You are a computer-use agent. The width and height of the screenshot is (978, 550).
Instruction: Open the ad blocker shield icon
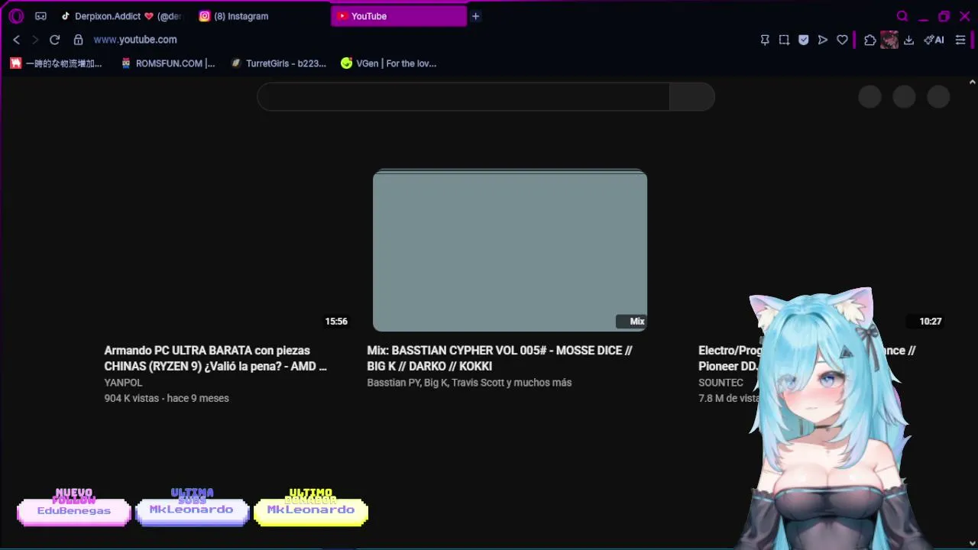803,40
